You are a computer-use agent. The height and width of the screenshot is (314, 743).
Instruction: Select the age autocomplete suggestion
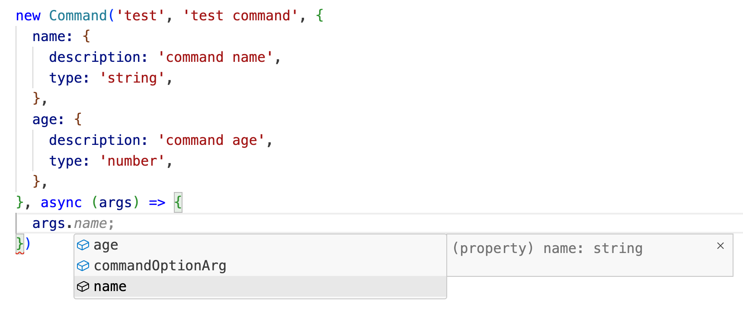pyautogui.click(x=106, y=245)
